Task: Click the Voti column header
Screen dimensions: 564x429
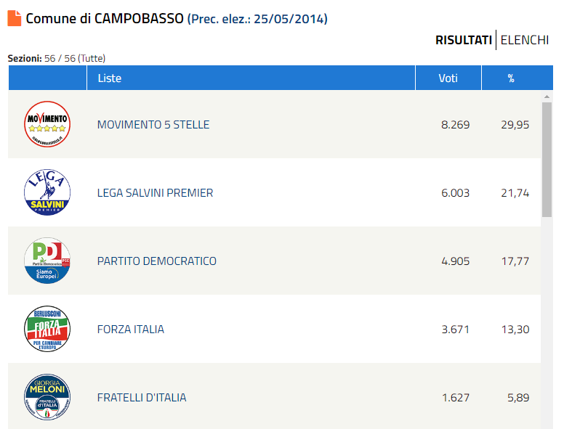Action: pos(448,78)
